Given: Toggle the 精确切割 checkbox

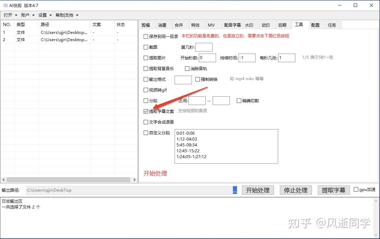Looking at the screenshot, I should pos(239,101).
